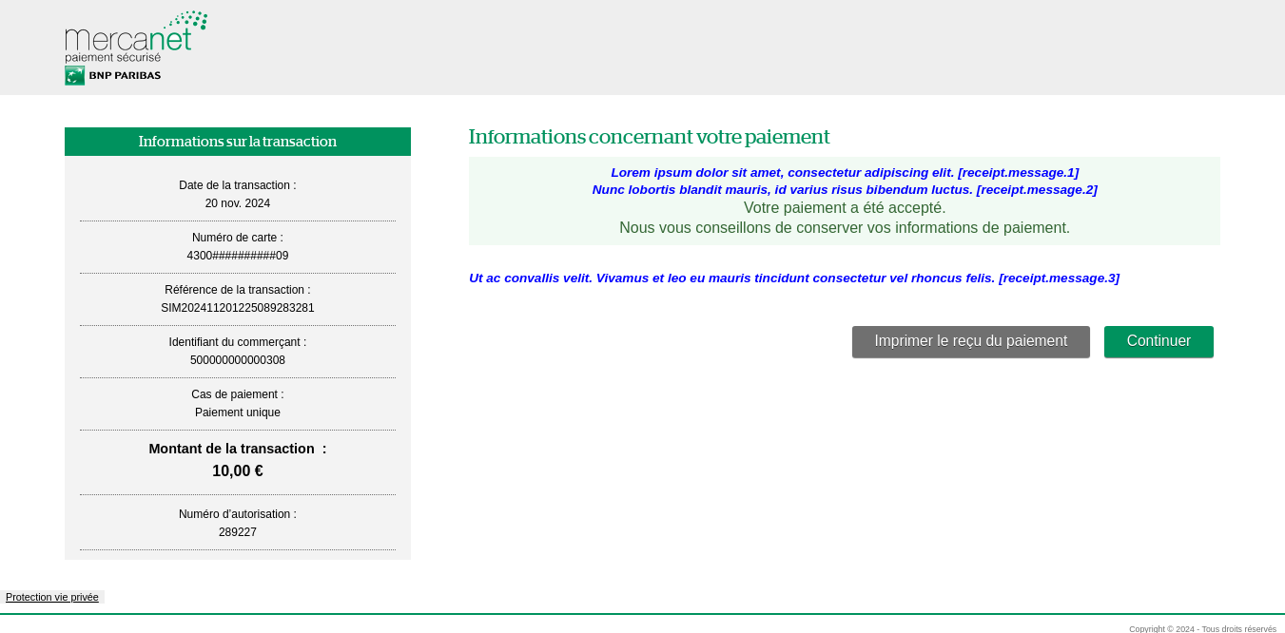
Task: Click the receipt.message.1 placeholder text
Action: [x=844, y=173]
